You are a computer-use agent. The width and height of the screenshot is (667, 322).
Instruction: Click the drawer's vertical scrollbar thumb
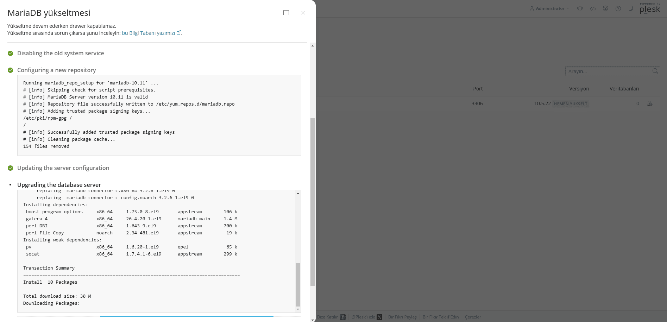313,201
